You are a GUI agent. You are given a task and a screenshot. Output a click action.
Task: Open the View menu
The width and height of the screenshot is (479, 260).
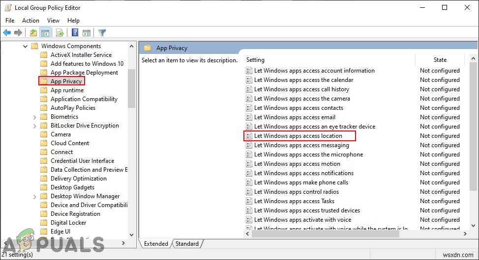[x=53, y=21]
